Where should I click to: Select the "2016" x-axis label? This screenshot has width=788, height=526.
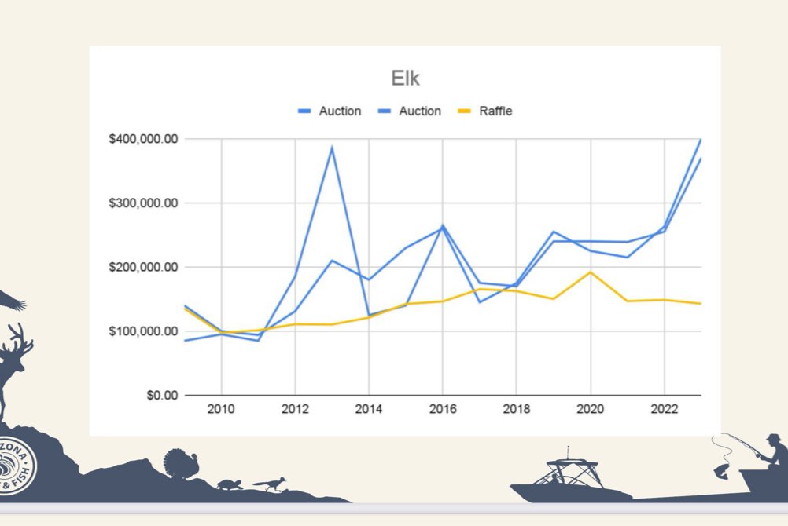(x=443, y=409)
